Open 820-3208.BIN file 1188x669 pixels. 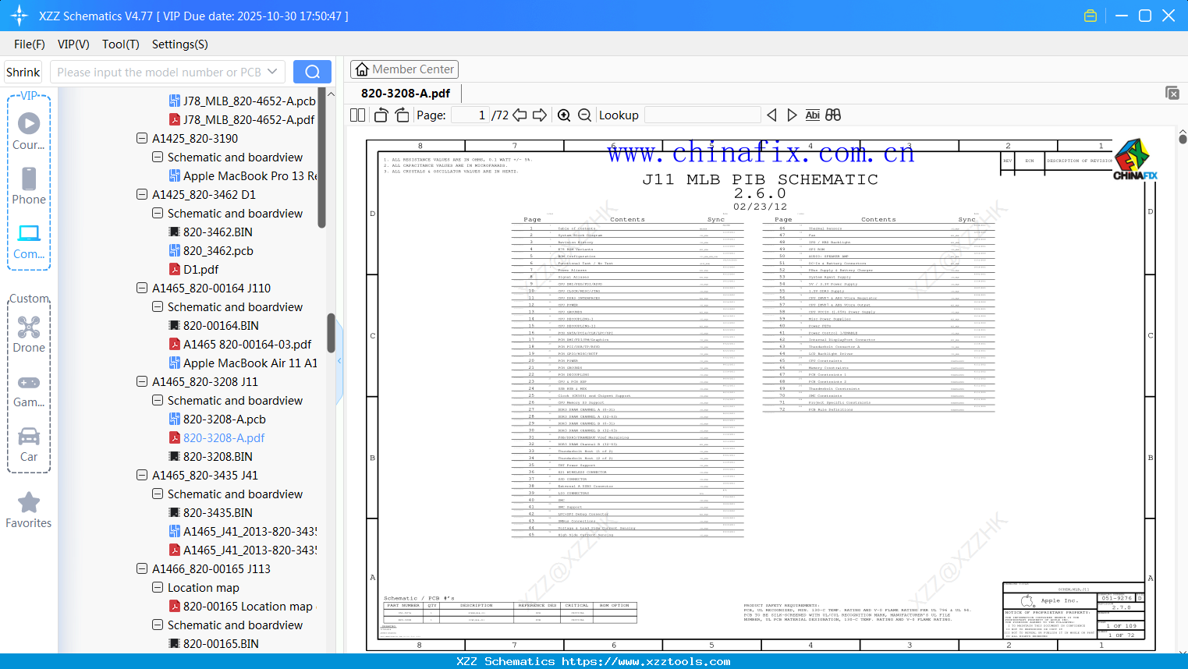211,456
